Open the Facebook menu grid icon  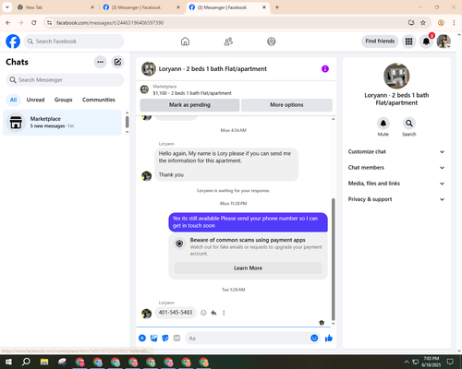tap(408, 42)
